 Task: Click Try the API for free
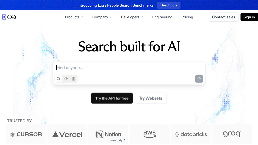pyautogui.click(x=112, y=98)
